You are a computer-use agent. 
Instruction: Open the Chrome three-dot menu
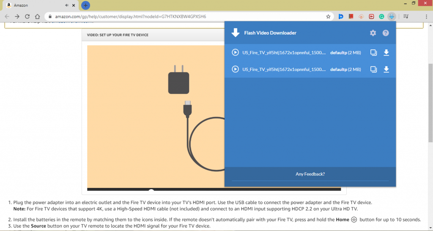pyautogui.click(x=426, y=16)
